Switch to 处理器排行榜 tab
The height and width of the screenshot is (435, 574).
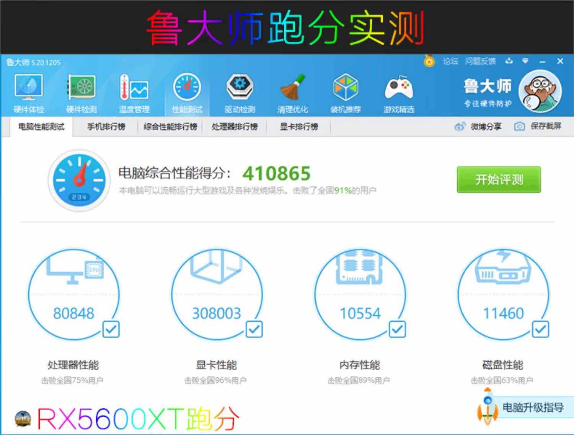click(235, 127)
